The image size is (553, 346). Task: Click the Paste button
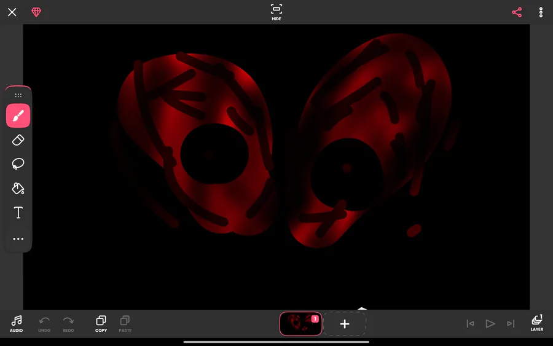(125, 324)
